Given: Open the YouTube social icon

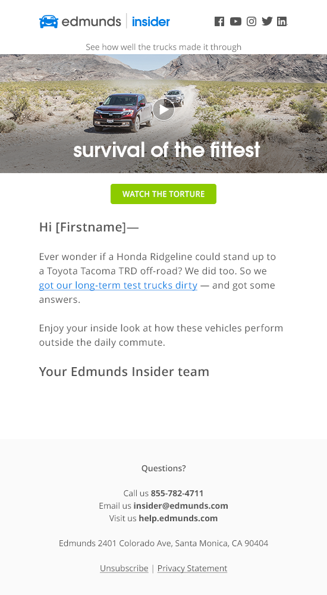Looking at the screenshot, I should tap(235, 21).
